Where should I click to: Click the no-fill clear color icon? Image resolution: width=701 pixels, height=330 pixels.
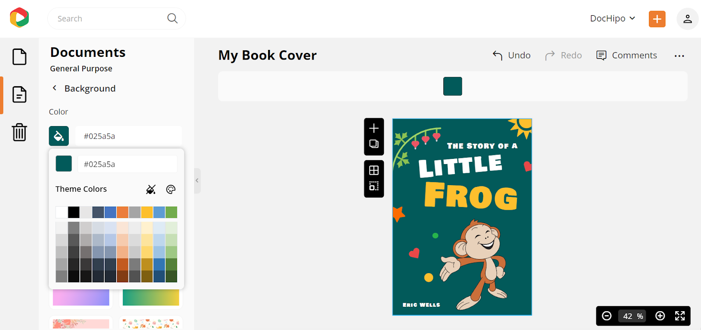pyautogui.click(x=151, y=190)
